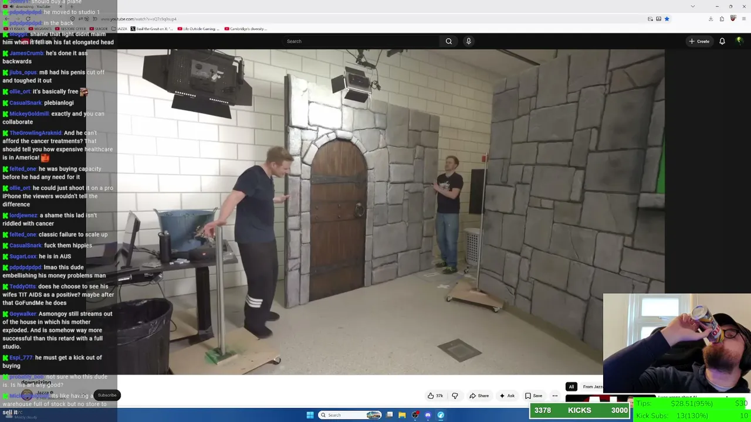Open the YouTube account avatar menu
The height and width of the screenshot is (422, 751).
pos(739,41)
